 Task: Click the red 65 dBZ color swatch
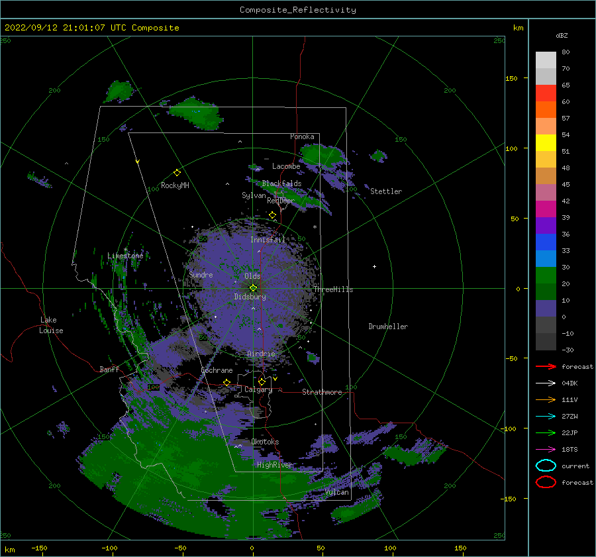pos(546,93)
